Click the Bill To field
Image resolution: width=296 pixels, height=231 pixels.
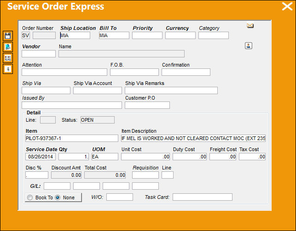point(114,35)
